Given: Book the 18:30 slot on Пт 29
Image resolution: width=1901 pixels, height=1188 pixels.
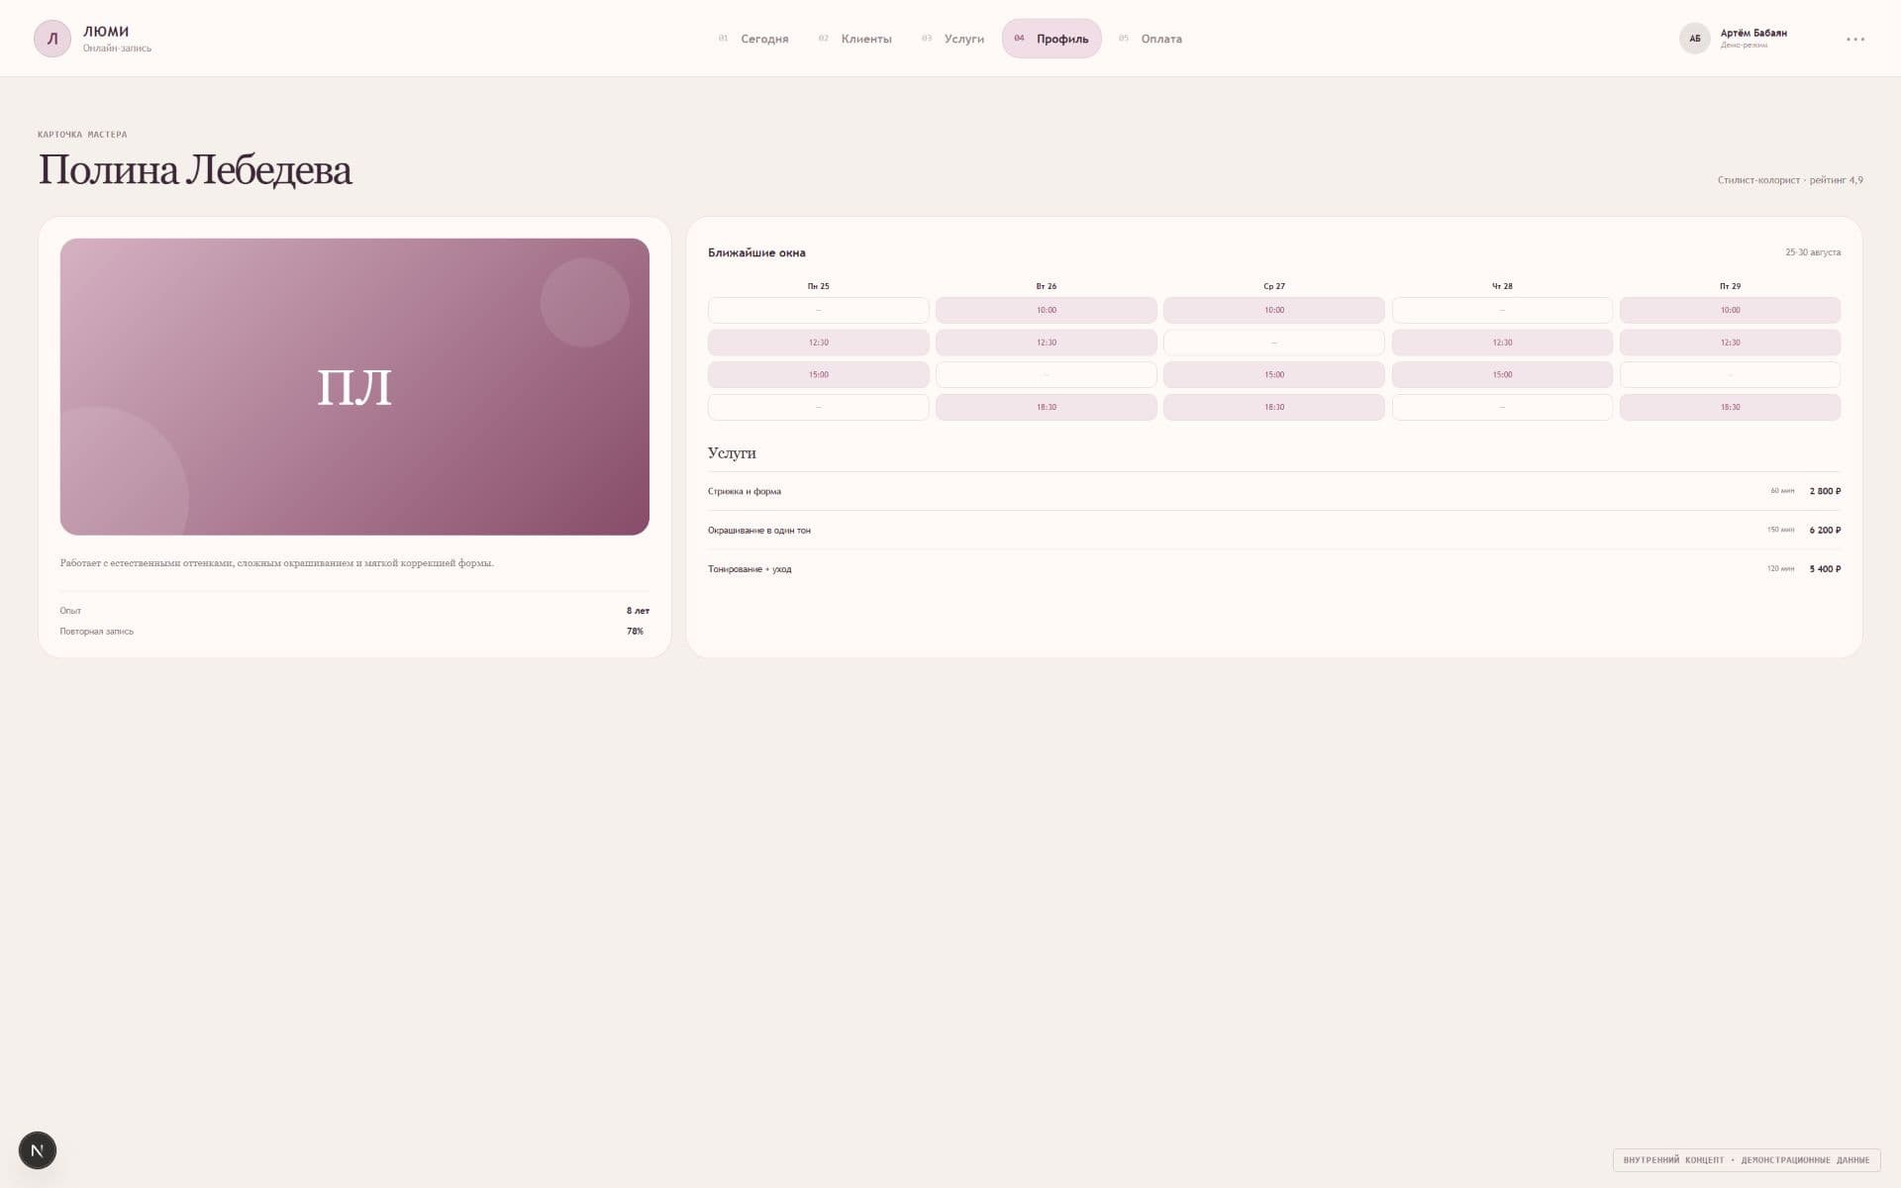Looking at the screenshot, I should (1730, 407).
